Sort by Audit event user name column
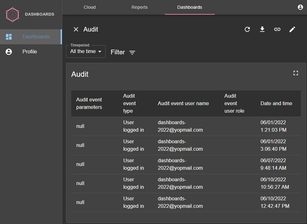 183,103
